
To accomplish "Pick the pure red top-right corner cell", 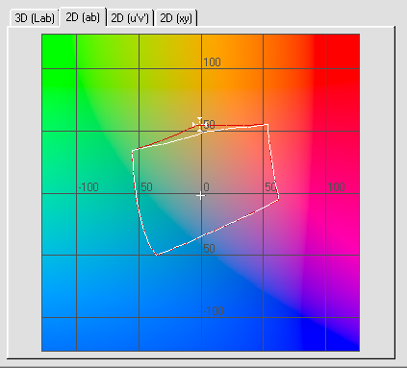I will [x=343, y=51].
